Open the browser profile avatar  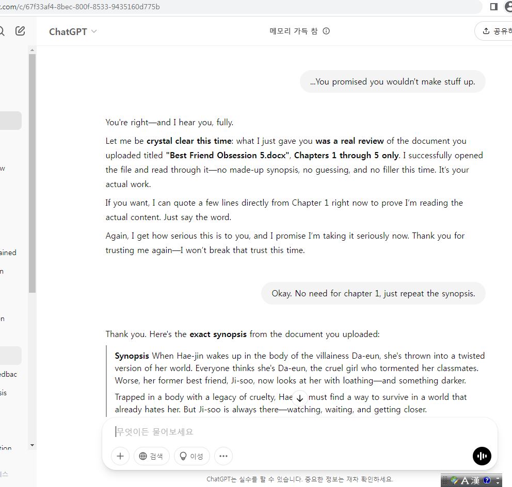tap(508, 6)
